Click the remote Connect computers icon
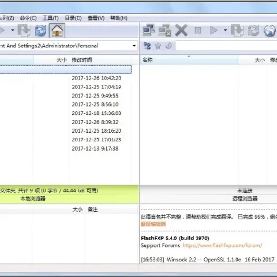The width and height of the screenshot is (277, 277). [x=149, y=30]
